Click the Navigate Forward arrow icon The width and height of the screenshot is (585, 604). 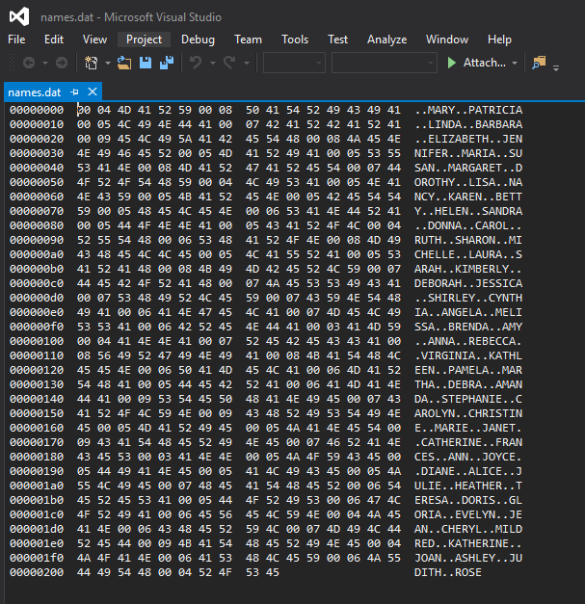tap(61, 63)
